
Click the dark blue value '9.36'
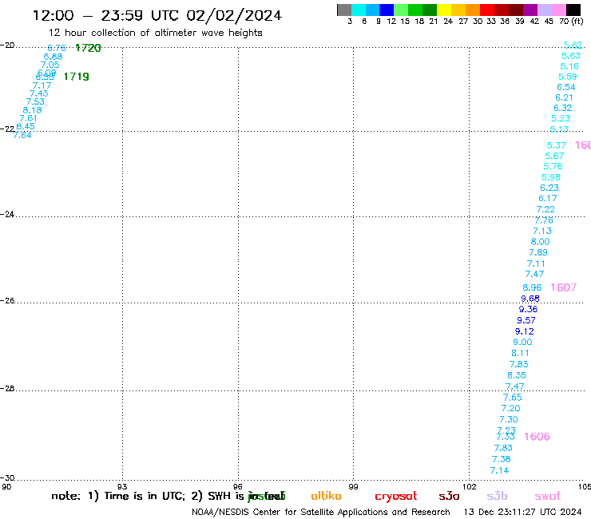528,309
